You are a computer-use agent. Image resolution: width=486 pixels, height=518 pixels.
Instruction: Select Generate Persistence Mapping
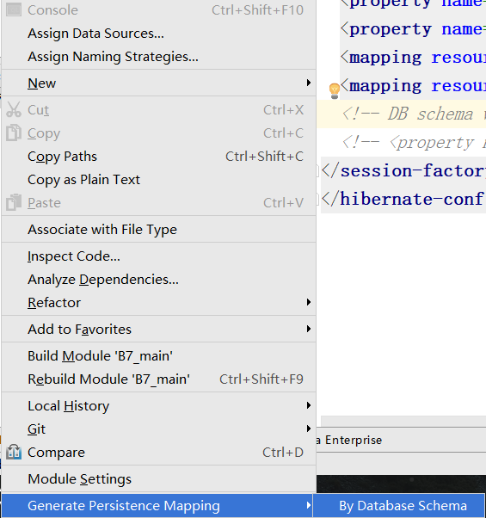tap(159, 505)
